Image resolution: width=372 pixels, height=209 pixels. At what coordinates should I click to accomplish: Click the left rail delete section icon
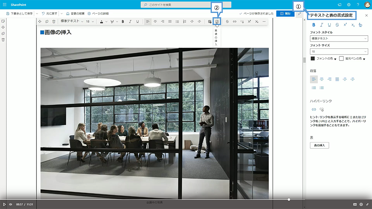[3, 40]
